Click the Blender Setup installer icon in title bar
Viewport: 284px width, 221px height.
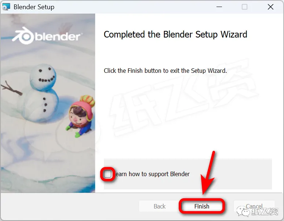coord(6,7)
